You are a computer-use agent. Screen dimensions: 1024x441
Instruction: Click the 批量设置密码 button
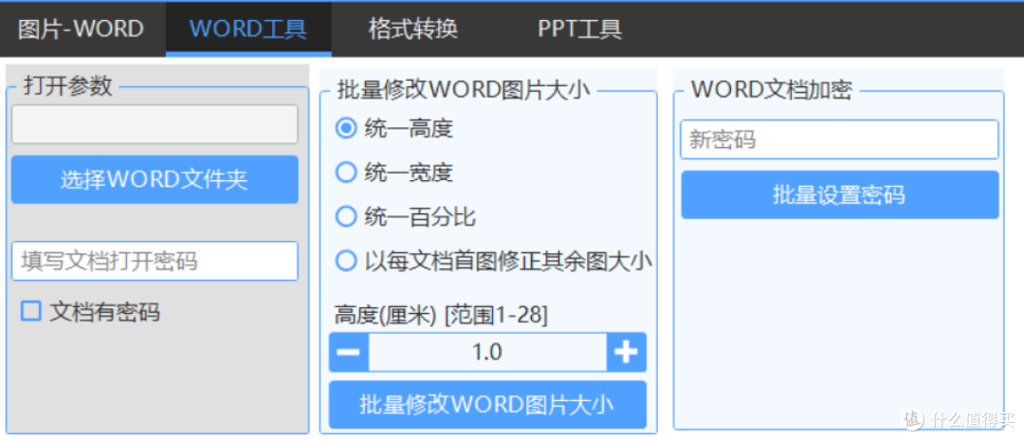point(839,194)
